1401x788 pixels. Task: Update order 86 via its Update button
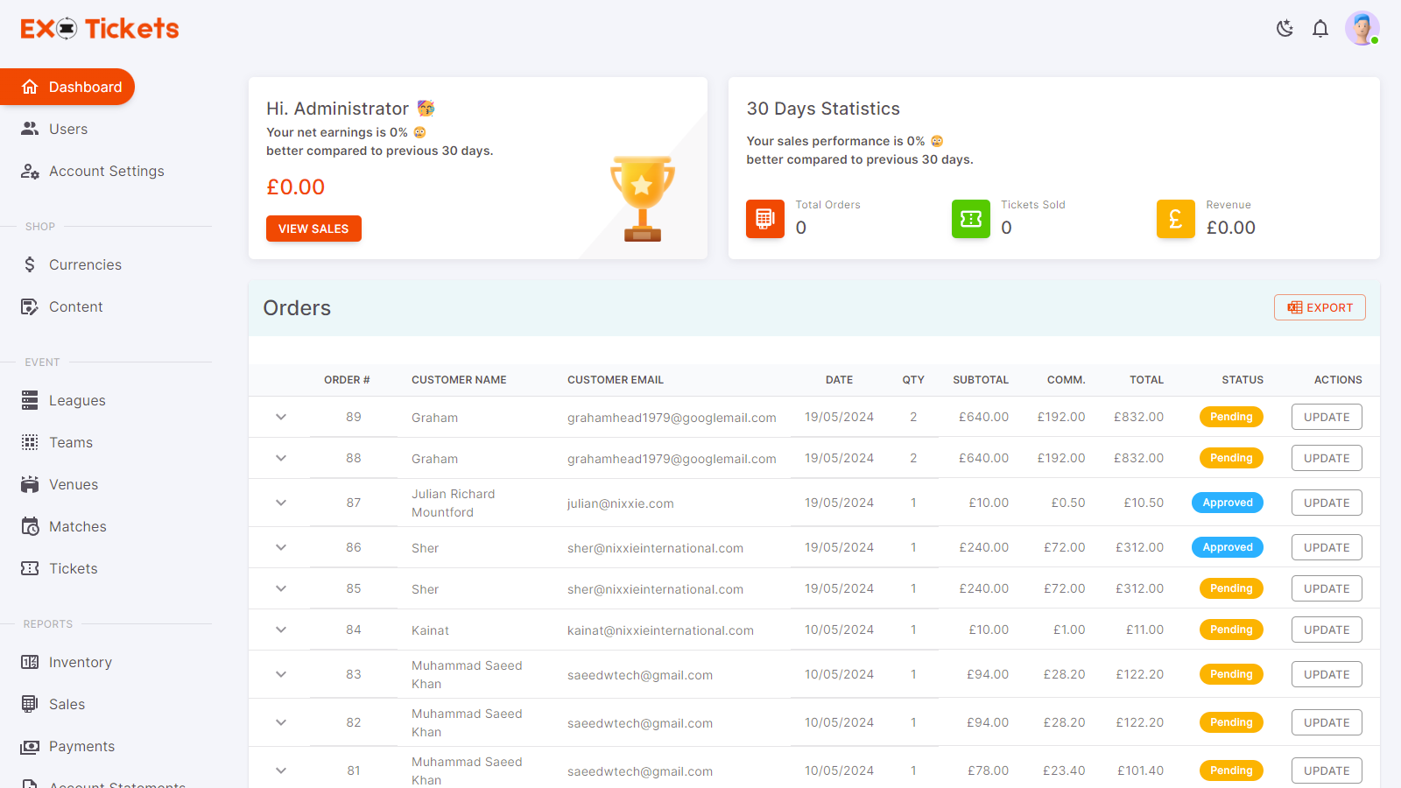1326,546
